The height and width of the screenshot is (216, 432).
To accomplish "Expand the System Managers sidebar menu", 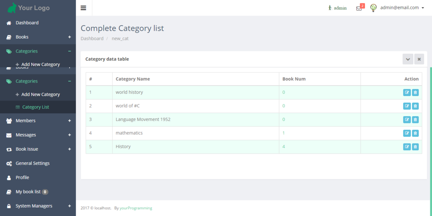I will click(69, 206).
